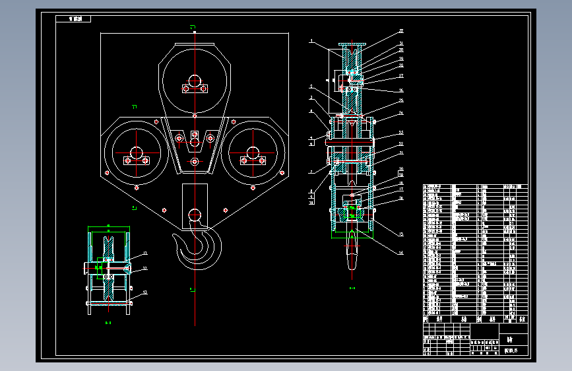Click part balloon number 25
Screen dimensions: 572x371
pyautogui.click(x=401, y=100)
